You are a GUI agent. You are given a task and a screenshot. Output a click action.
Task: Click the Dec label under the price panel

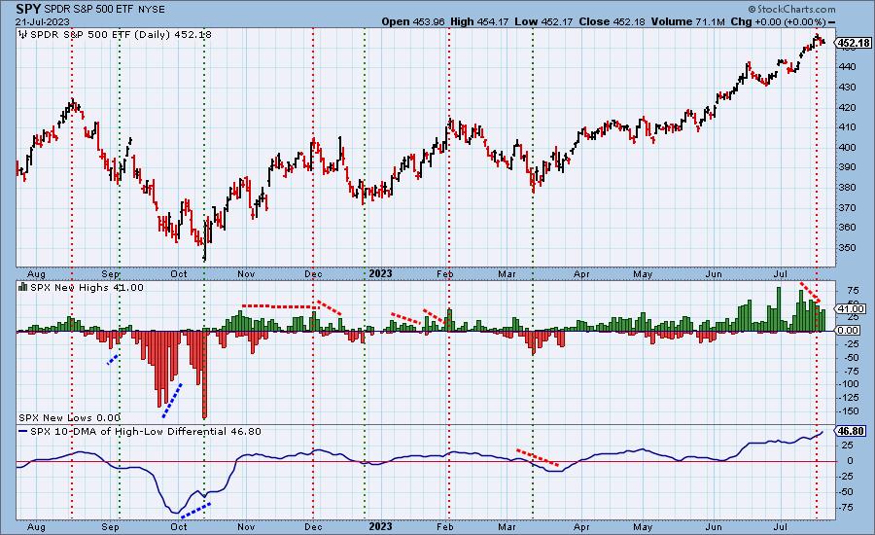[313, 273]
